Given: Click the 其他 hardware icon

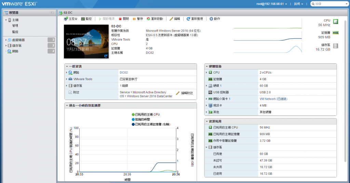Looking at the screenshot, I should click(x=210, y=112).
